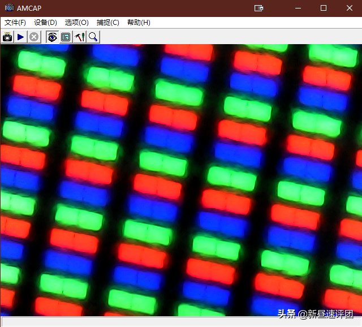Viewport: 362px width, 327px height.
Task: Click the grey stop capture icon
Action: pos(34,37)
